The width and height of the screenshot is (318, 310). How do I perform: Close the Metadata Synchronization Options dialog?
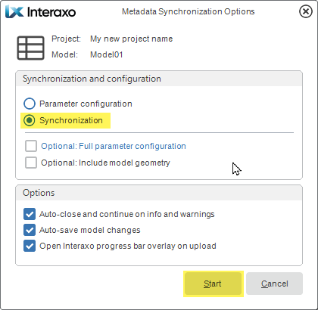306,11
